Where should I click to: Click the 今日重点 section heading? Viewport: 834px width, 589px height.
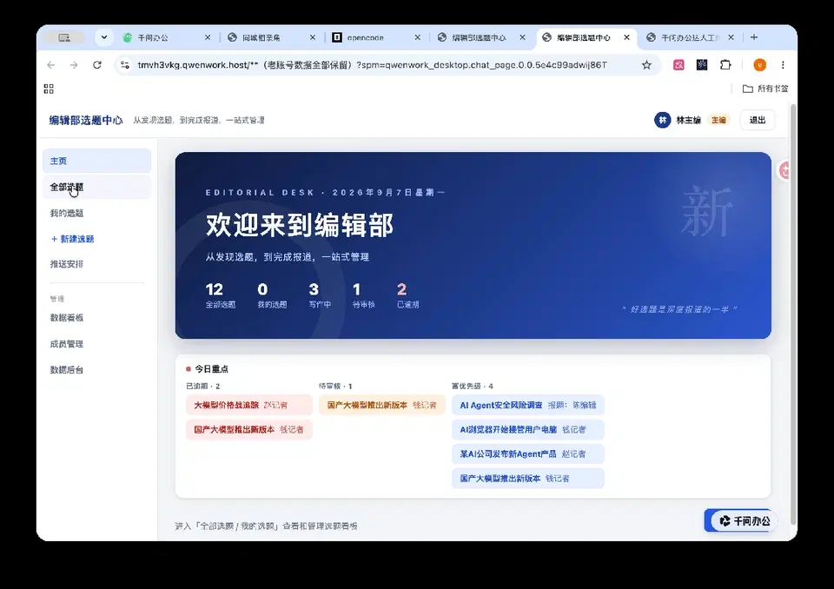pyautogui.click(x=211, y=368)
